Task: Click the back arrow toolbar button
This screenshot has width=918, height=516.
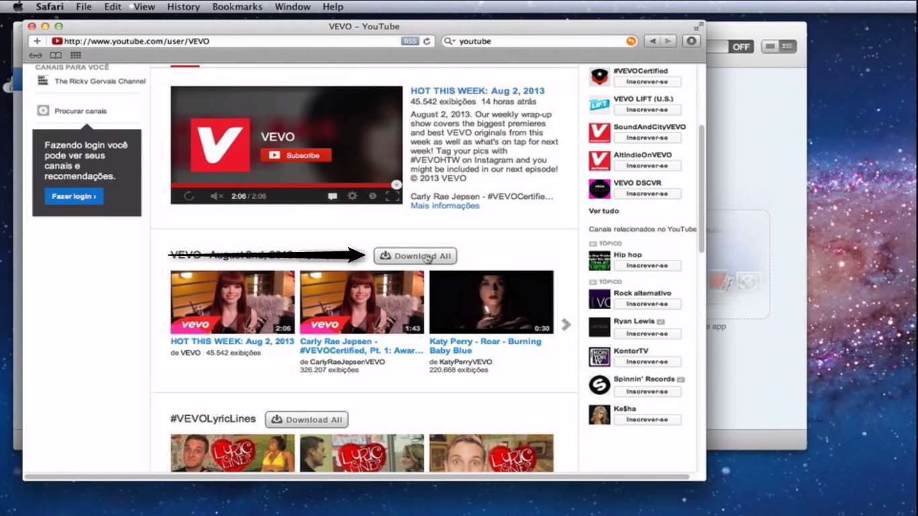Action: pos(652,41)
